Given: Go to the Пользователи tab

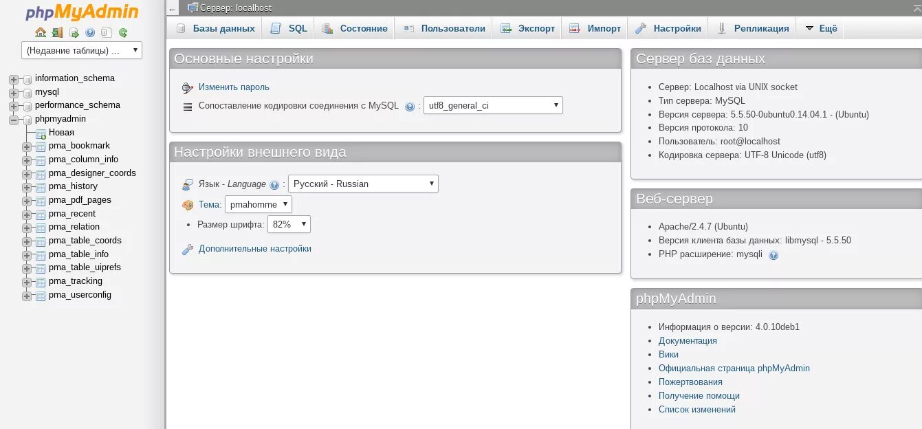Looking at the screenshot, I should (x=444, y=28).
